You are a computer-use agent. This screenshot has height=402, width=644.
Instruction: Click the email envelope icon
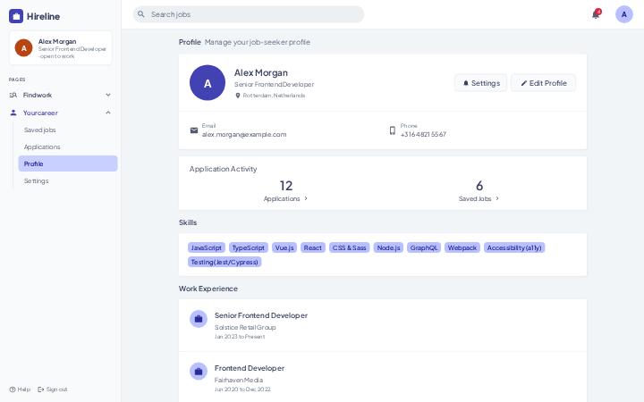(x=194, y=130)
